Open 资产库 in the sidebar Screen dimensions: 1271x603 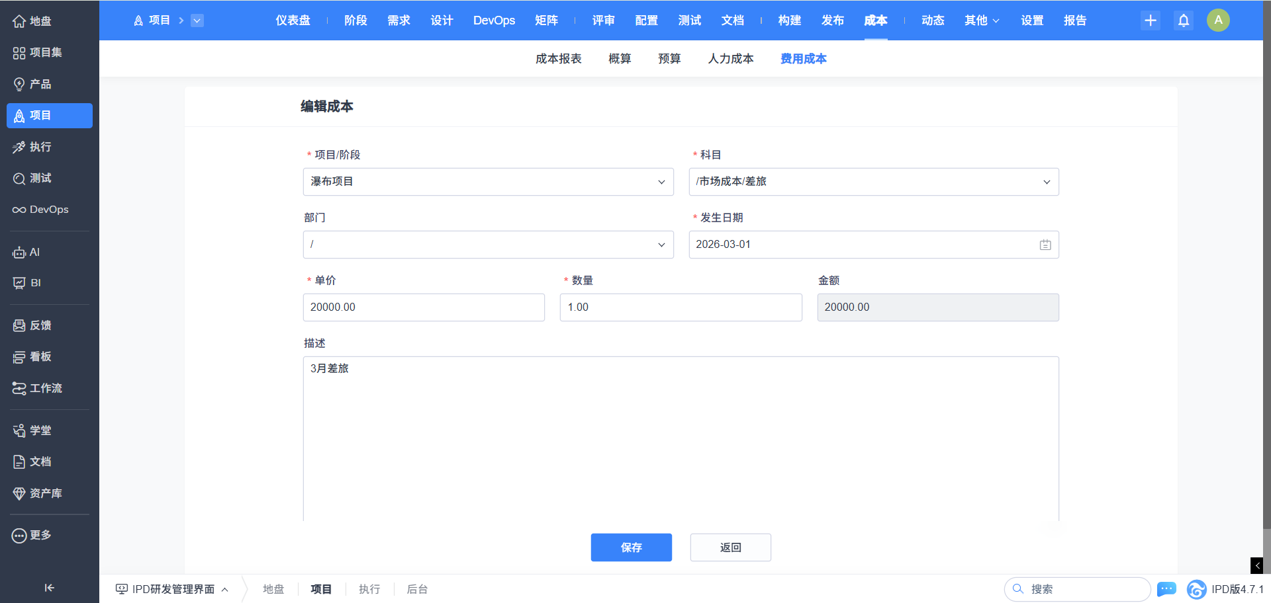coord(49,493)
